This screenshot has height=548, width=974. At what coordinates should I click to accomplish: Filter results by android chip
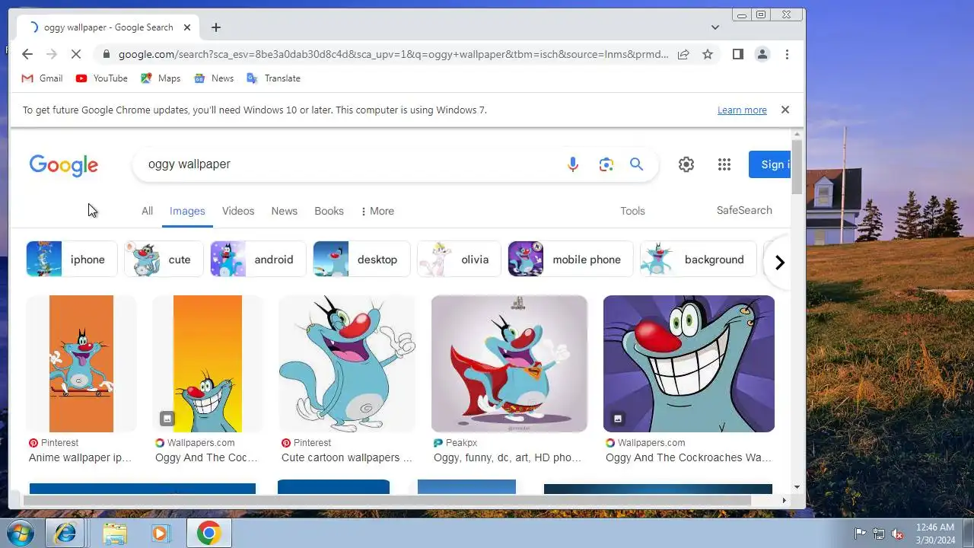[x=258, y=260]
